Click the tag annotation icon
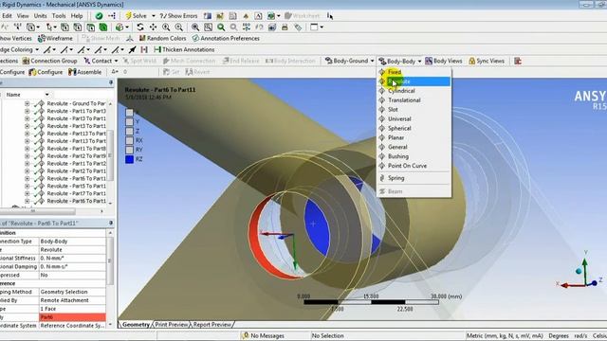 pos(298,27)
